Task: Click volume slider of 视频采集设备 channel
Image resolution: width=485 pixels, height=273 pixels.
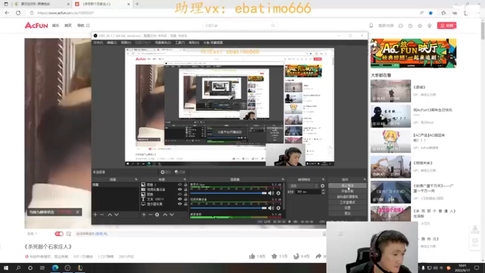Action: 229,208
